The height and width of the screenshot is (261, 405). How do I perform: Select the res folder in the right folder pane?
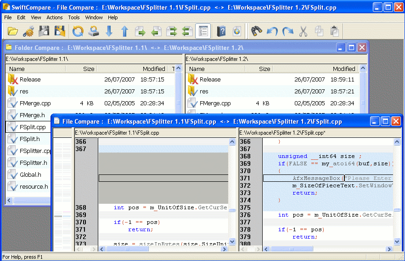click(x=273, y=91)
